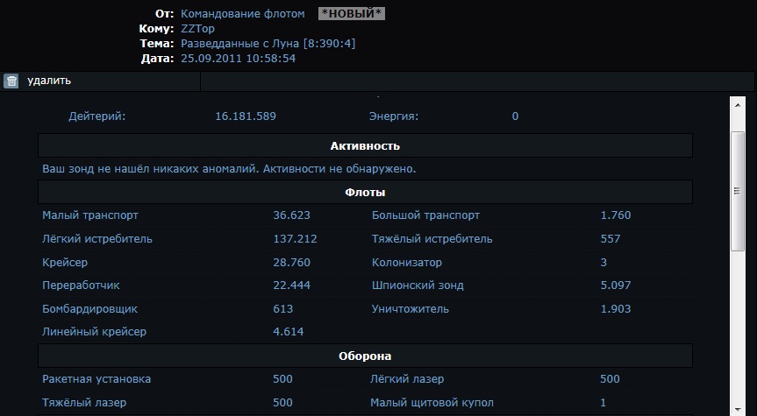Open subject "Разведданные с Луна [8:390:4]"
Image resolution: width=757 pixels, height=416 pixels.
tap(268, 44)
